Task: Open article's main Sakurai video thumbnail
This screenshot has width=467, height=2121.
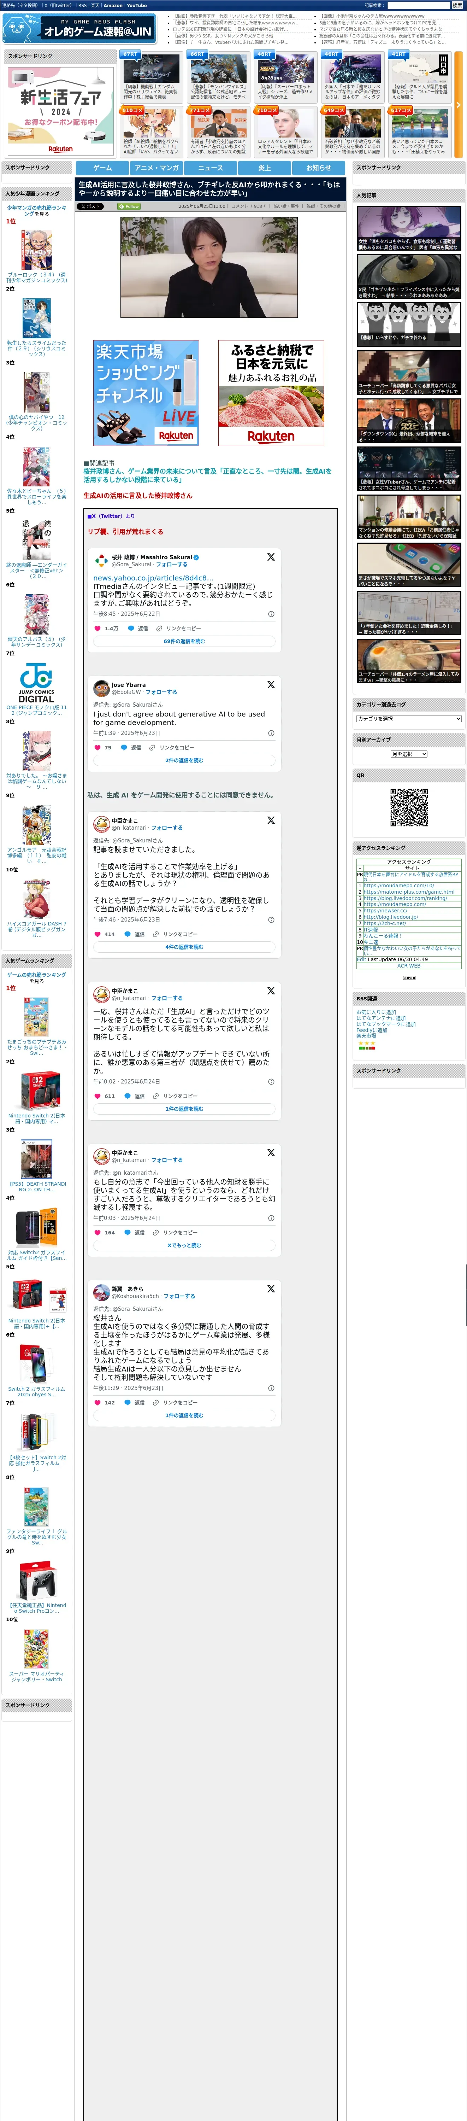Action: [209, 268]
